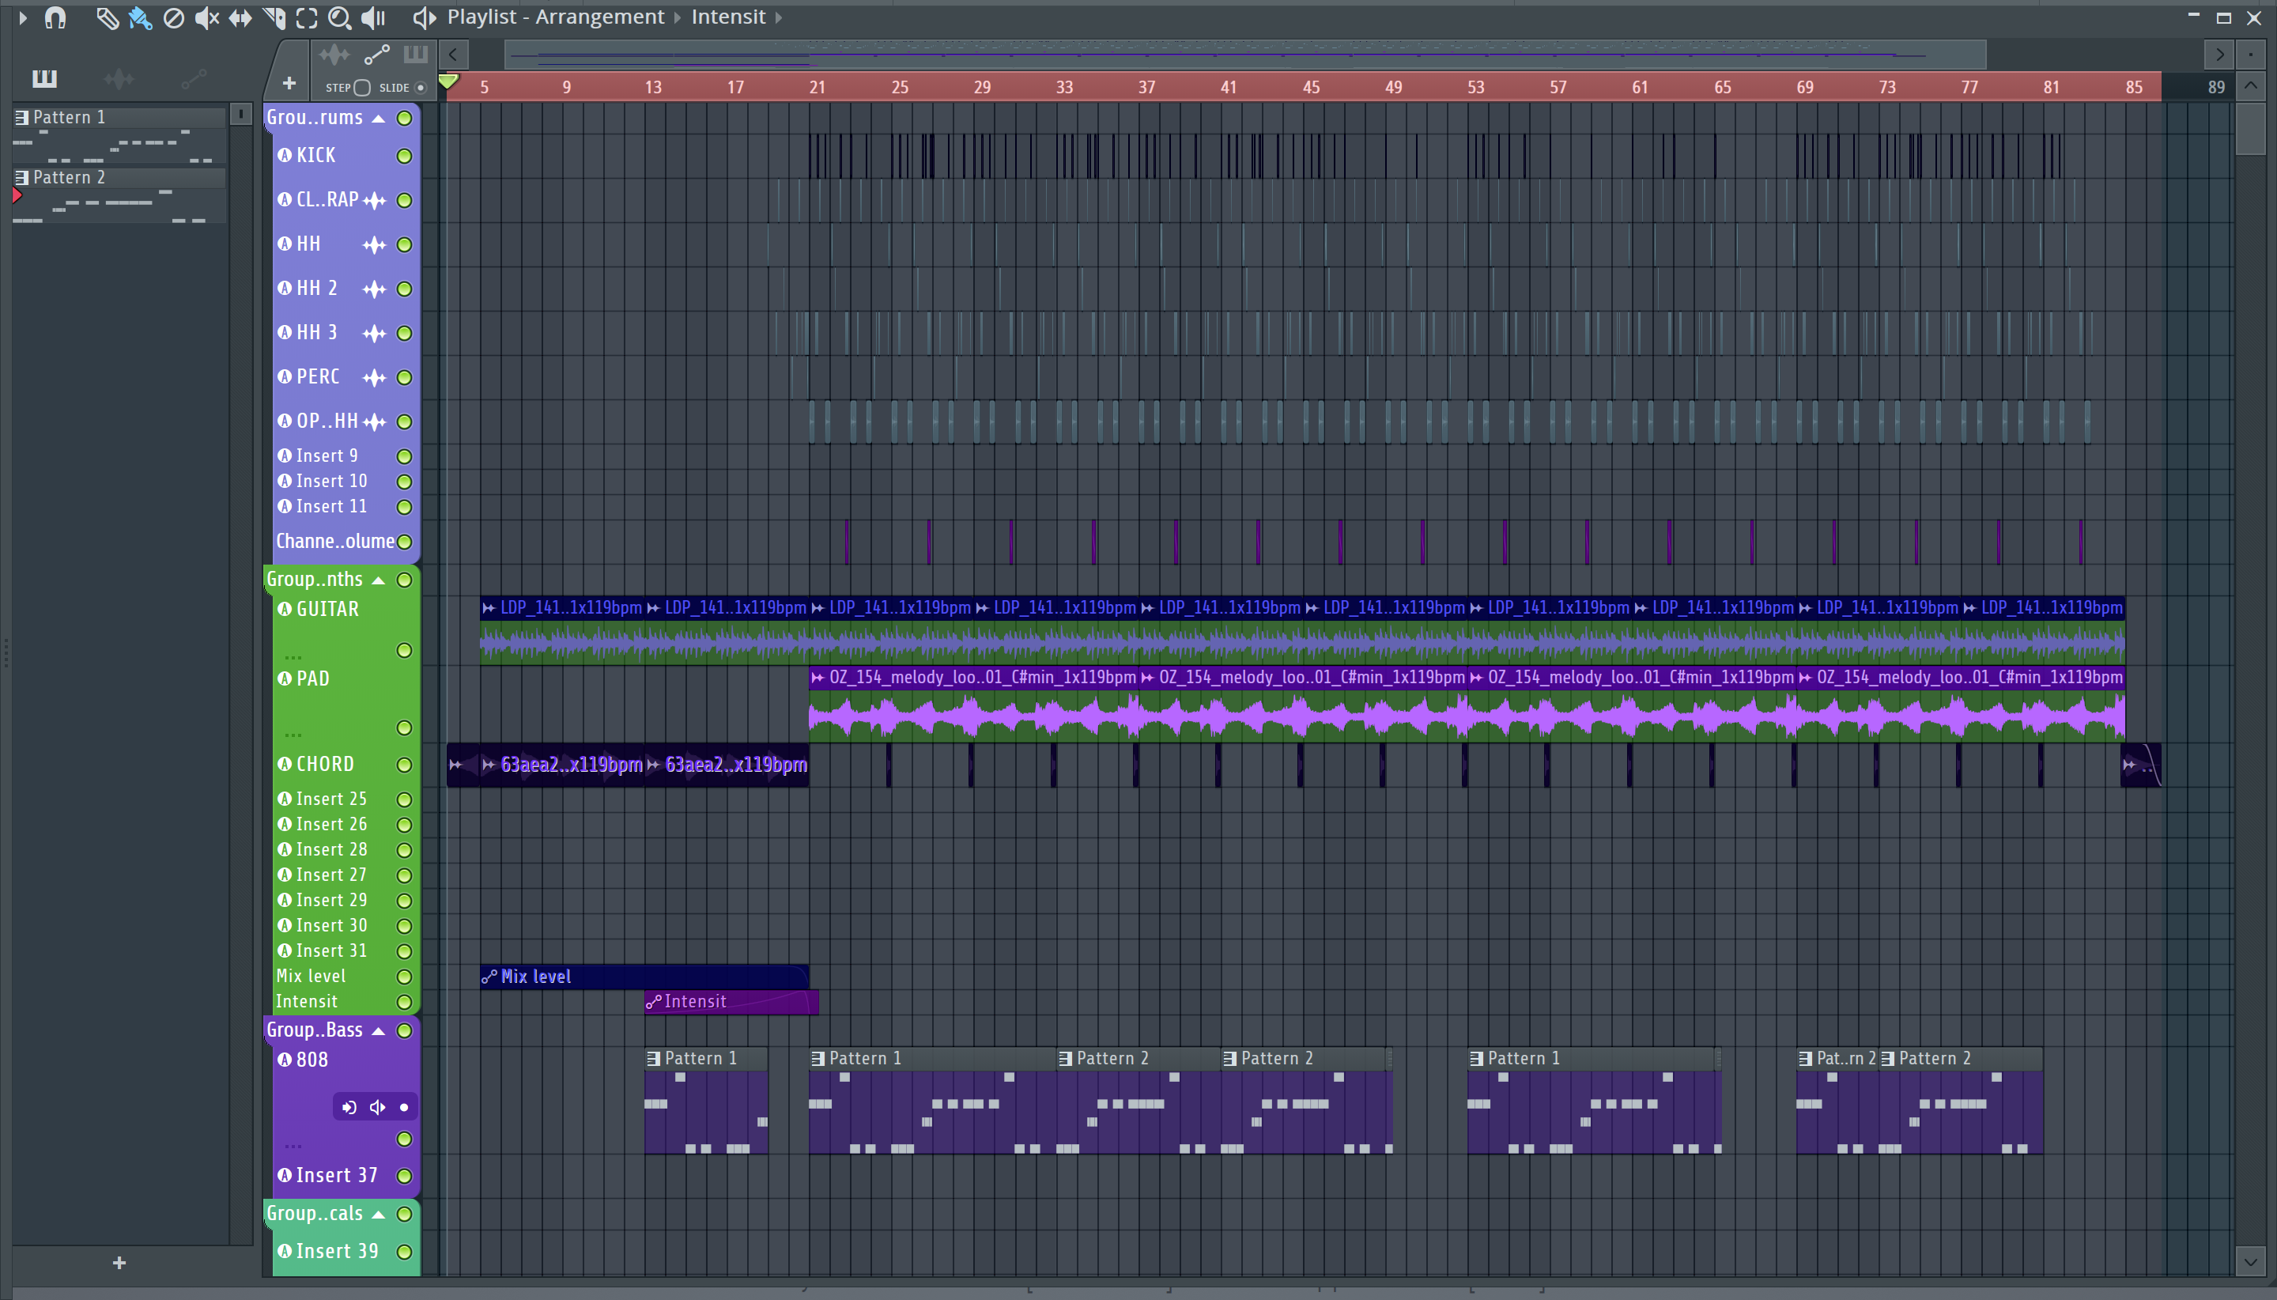Focus automation clips in track header
Image resolution: width=2277 pixels, height=1300 pixels.
pyautogui.click(x=376, y=55)
